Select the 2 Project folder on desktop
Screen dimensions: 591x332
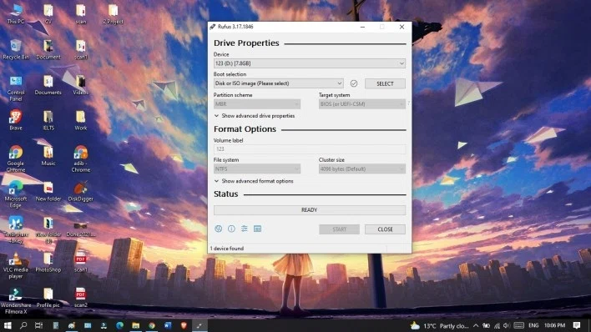click(113, 14)
